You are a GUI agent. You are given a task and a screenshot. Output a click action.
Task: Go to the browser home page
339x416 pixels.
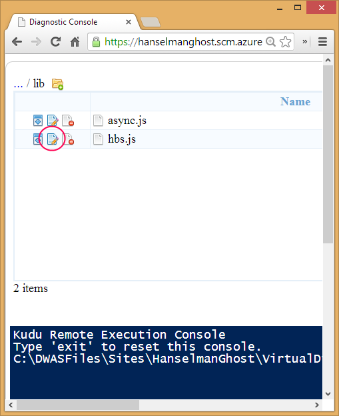pos(75,41)
